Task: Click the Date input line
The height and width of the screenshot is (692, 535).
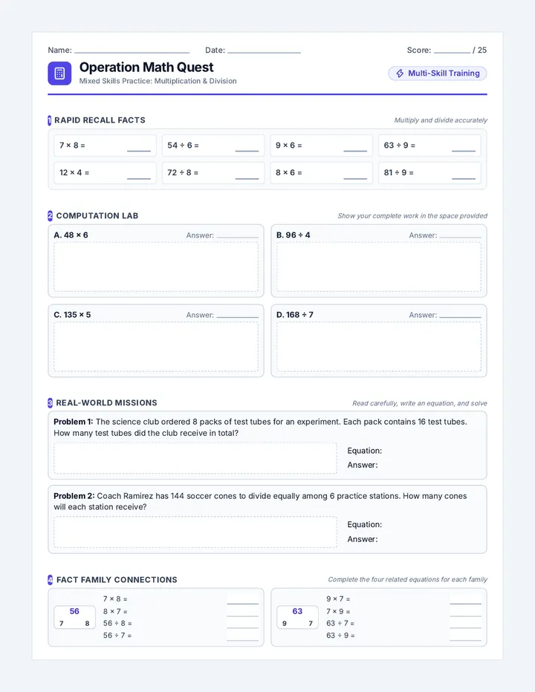Action: [264, 52]
